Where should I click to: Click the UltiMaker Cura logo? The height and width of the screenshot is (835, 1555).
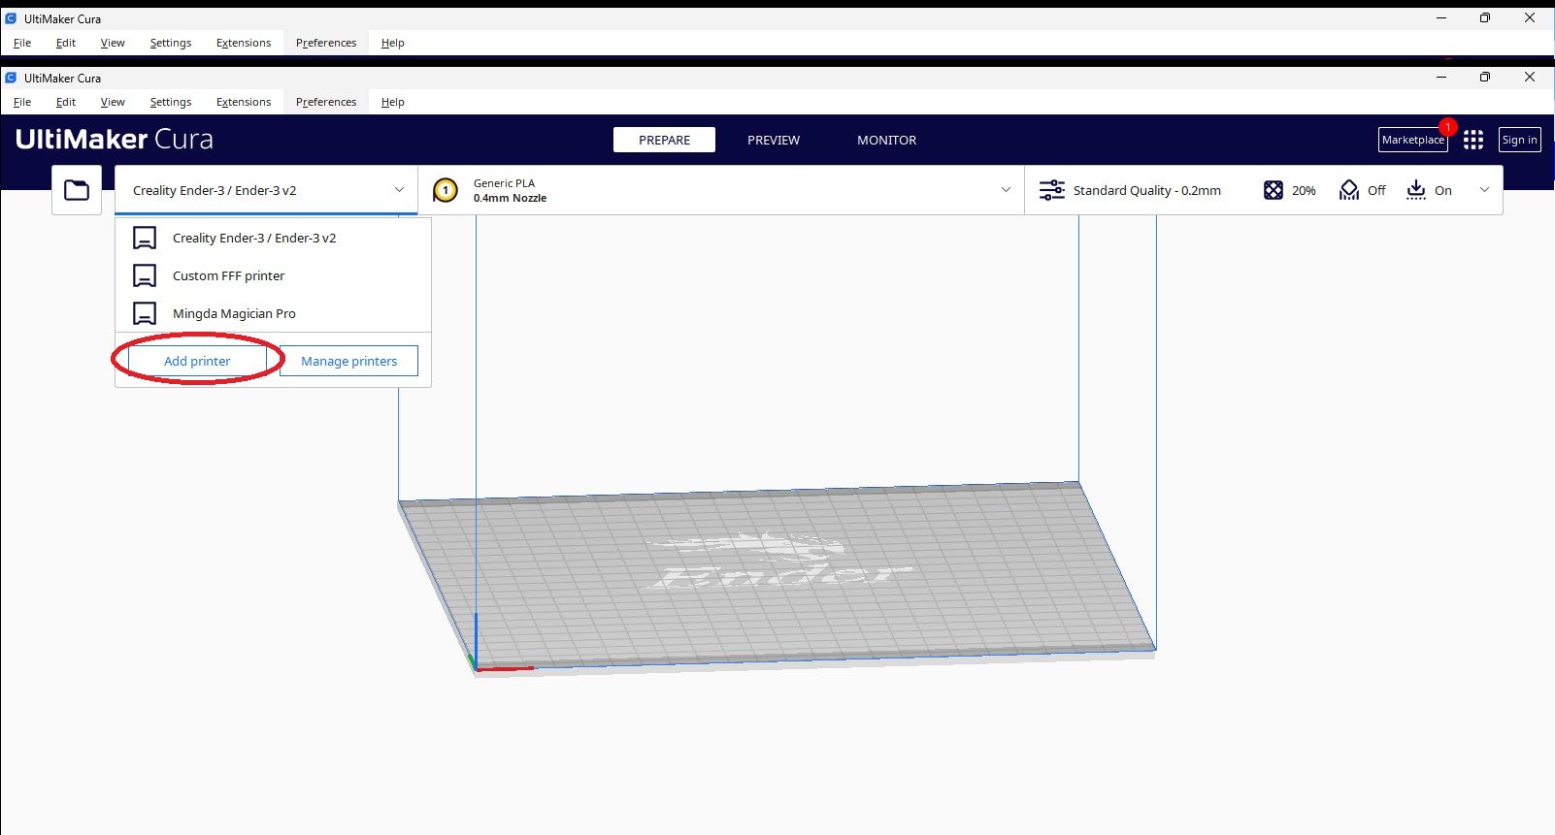coord(115,140)
